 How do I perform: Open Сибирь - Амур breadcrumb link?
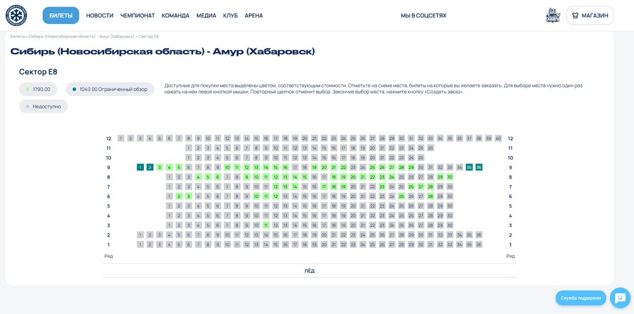(x=82, y=36)
